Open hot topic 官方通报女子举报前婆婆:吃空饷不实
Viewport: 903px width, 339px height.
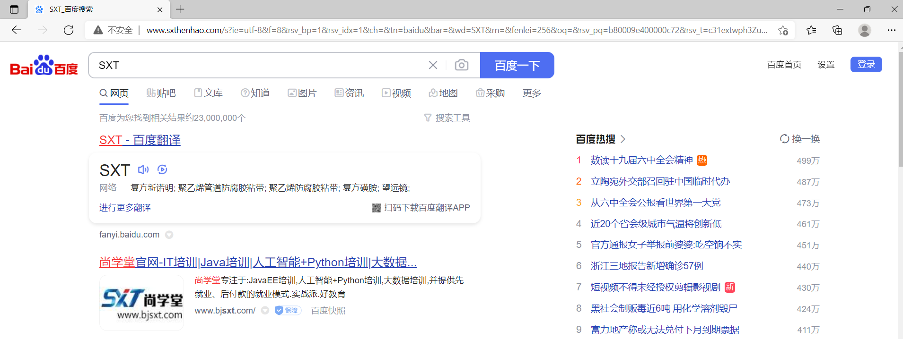[666, 245]
